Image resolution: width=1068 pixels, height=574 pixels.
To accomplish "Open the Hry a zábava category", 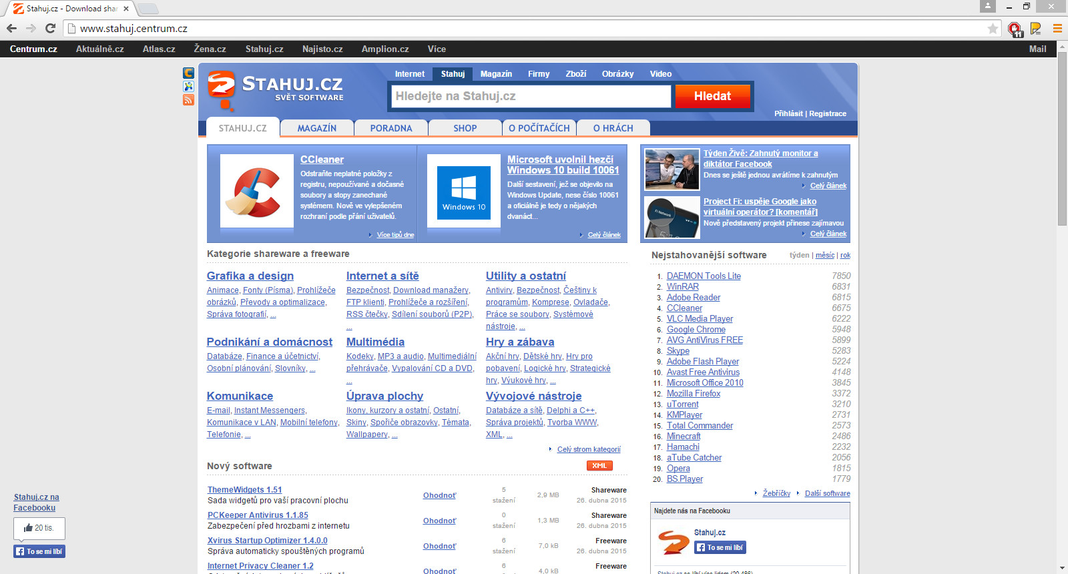I will 520,342.
